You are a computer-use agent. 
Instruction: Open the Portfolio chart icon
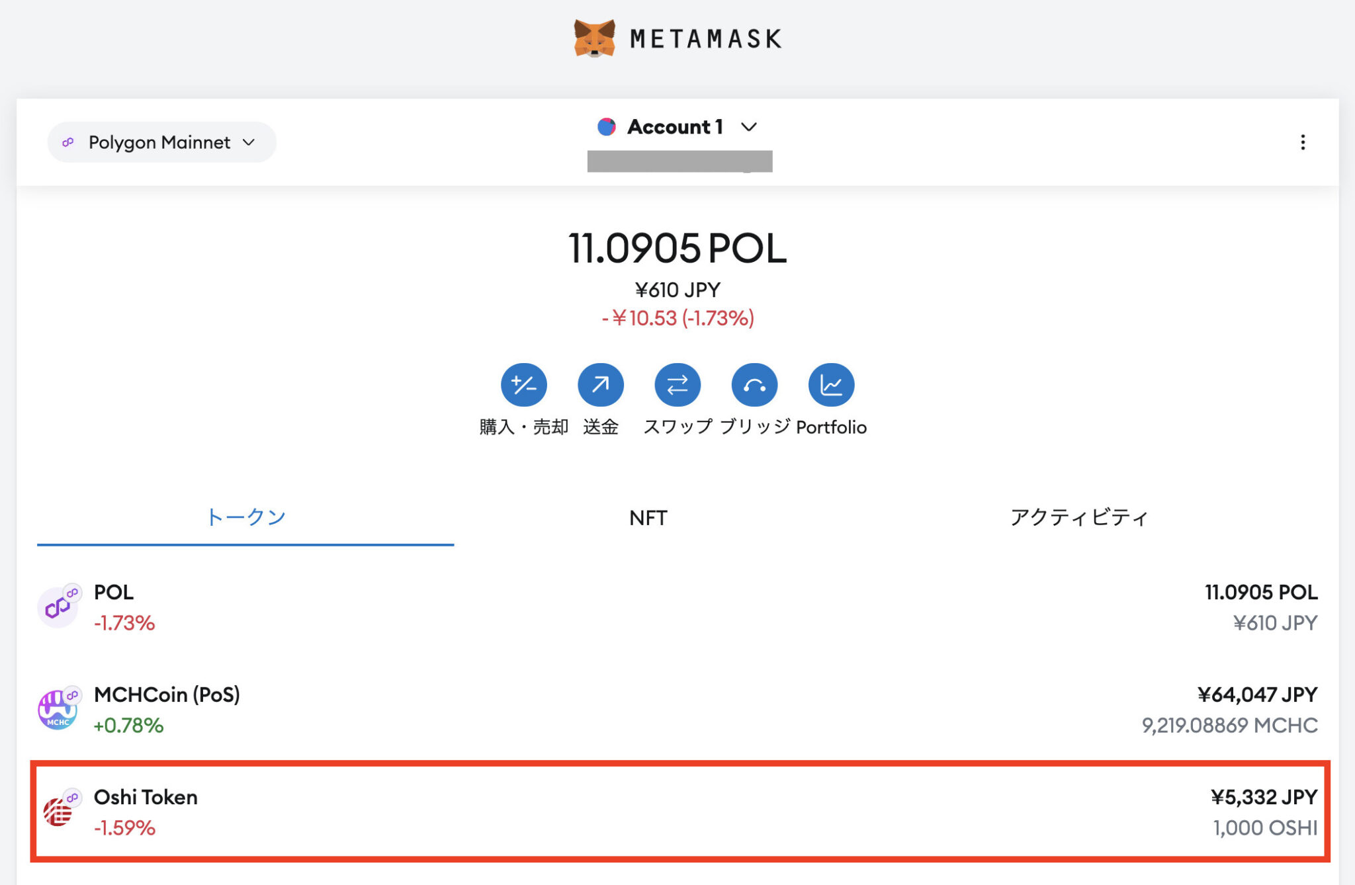[x=830, y=384]
